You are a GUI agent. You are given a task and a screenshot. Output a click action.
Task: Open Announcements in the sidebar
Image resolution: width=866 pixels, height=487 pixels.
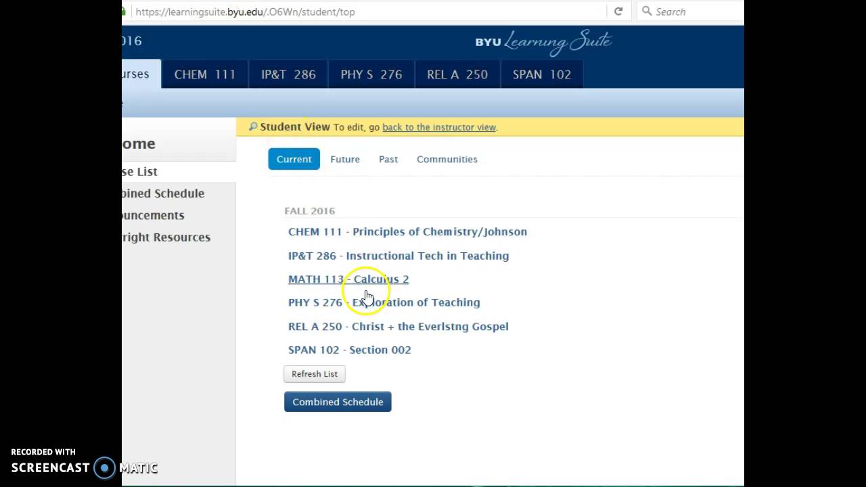153,215
